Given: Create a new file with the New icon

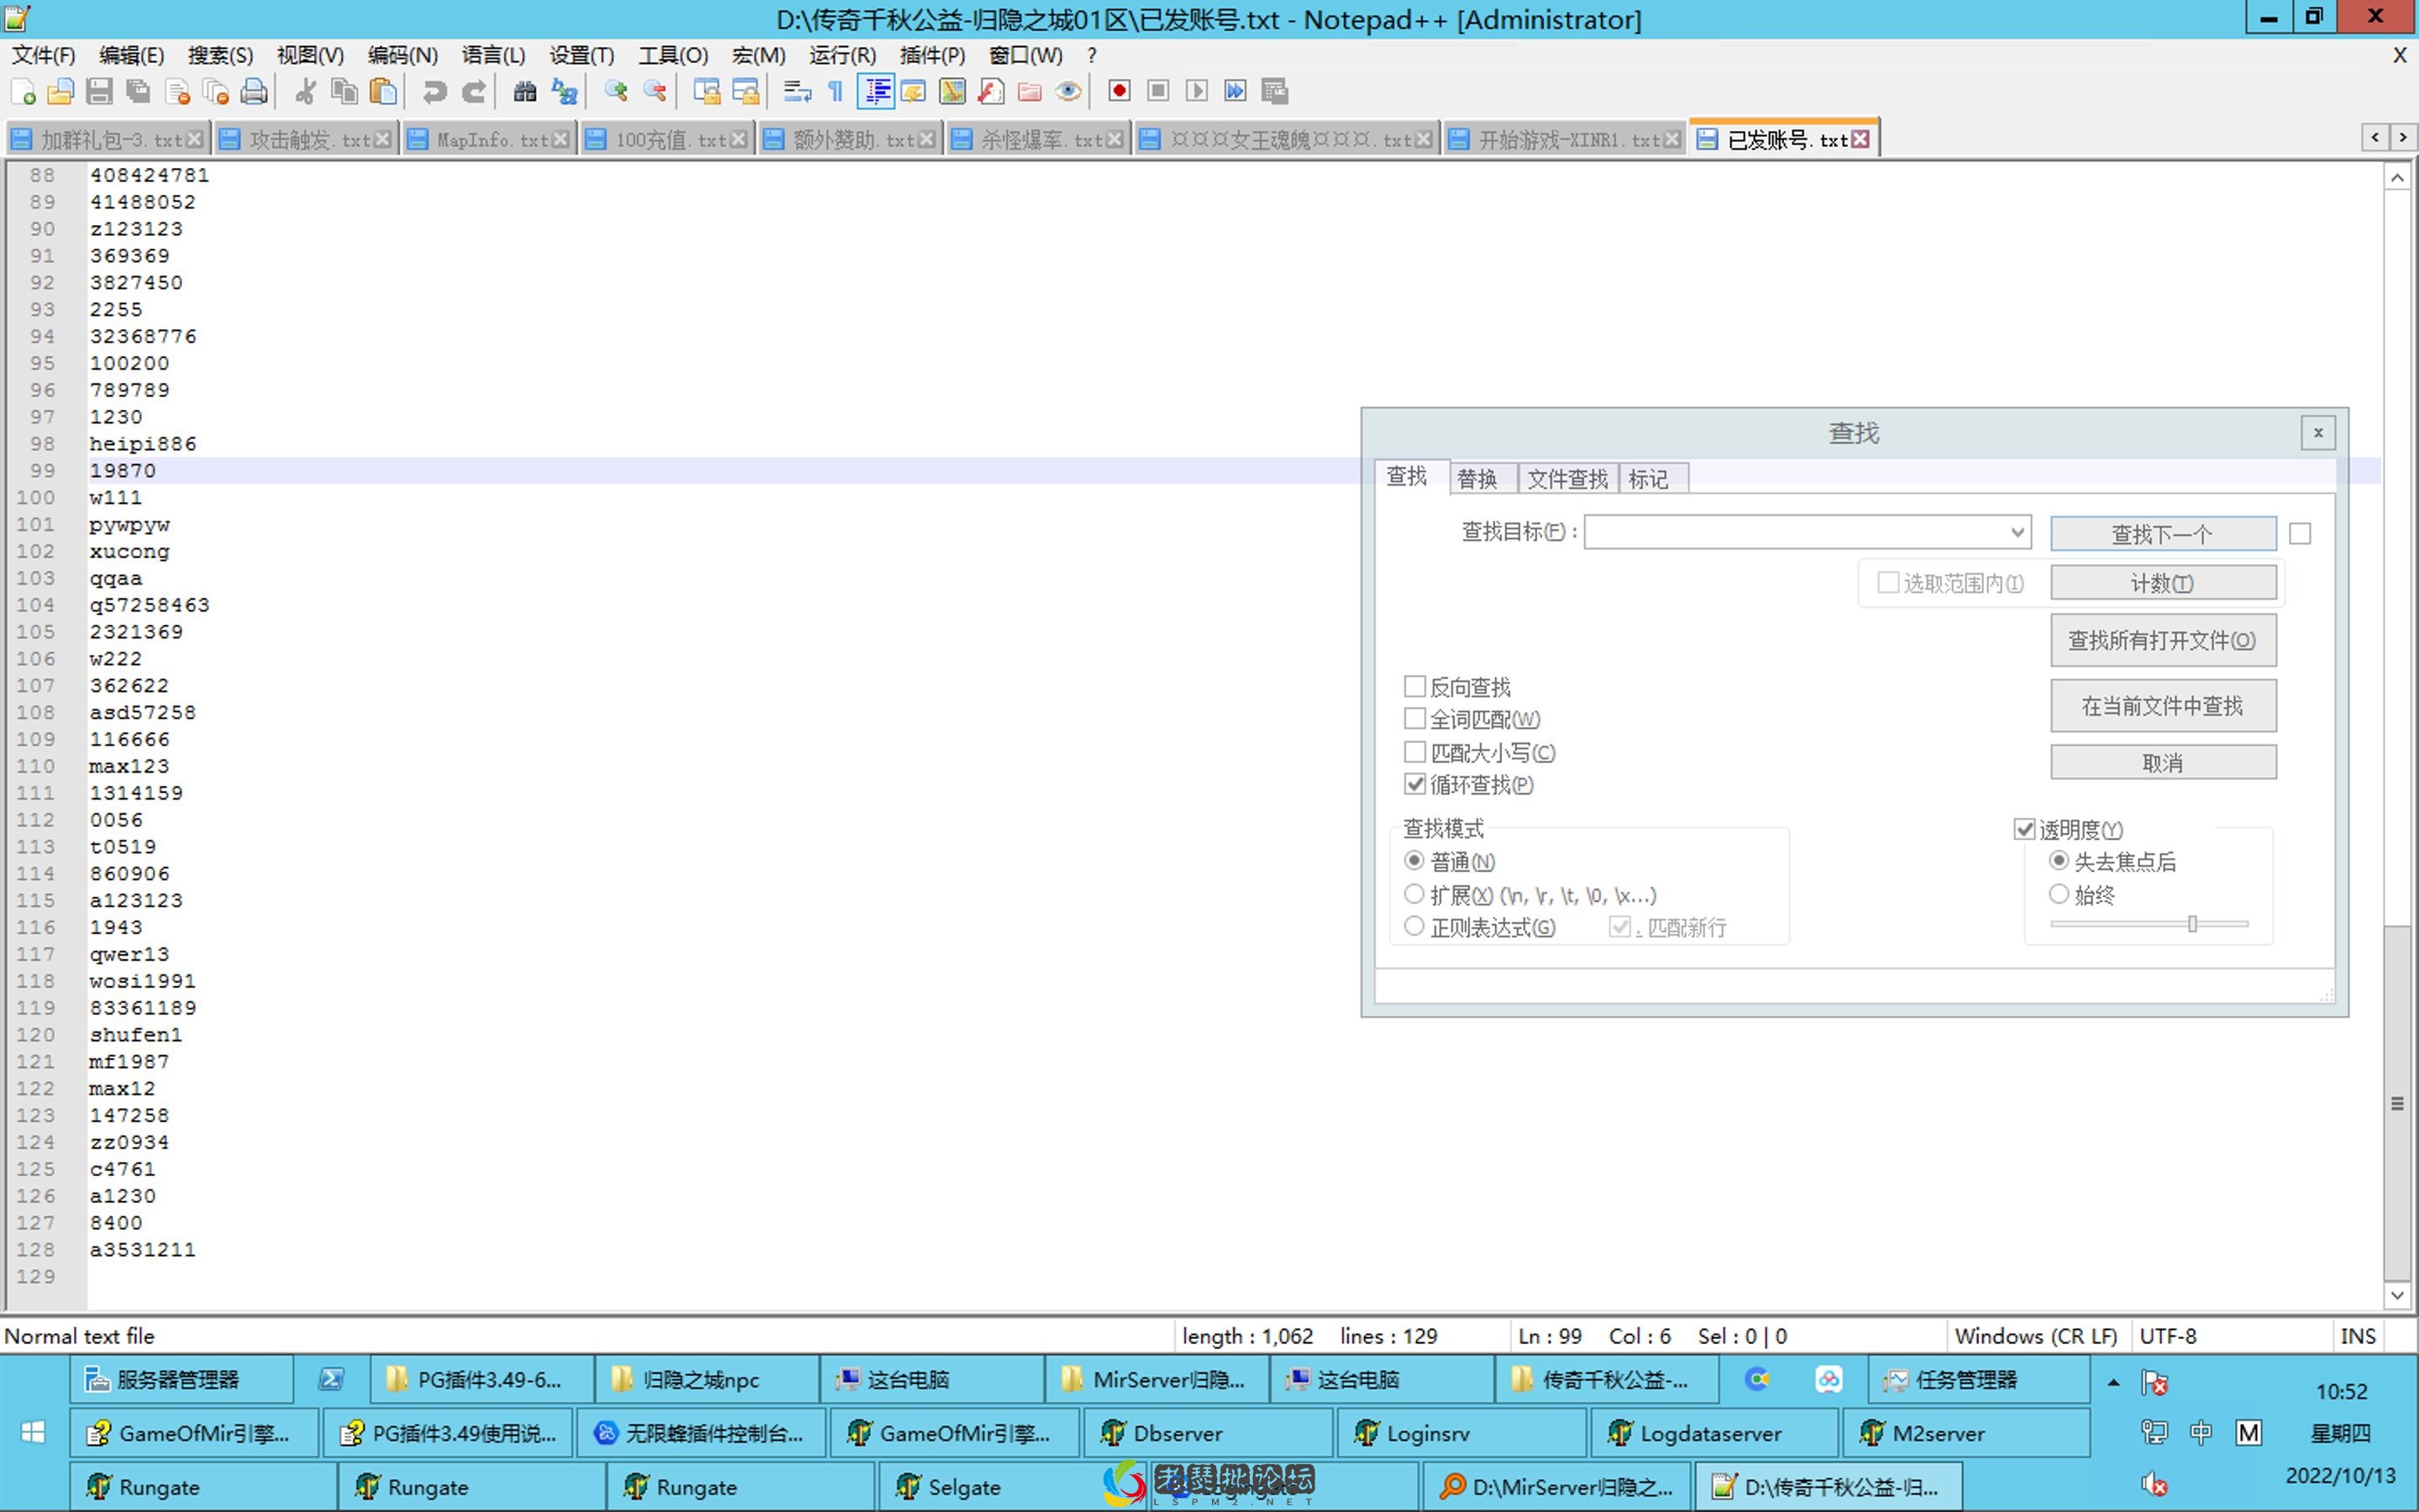Looking at the screenshot, I should (x=23, y=92).
